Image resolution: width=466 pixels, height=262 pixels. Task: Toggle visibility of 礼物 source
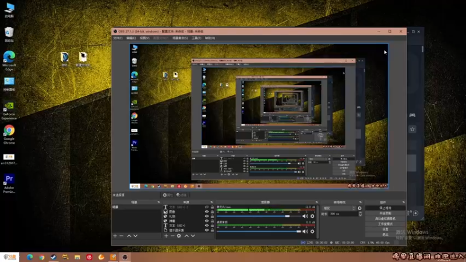point(207,216)
